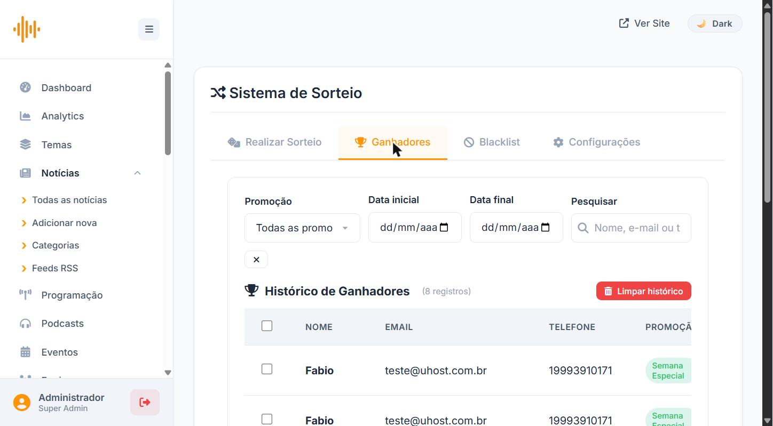The width and height of the screenshot is (773, 426).
Task: Open the Promoção dropdown Todas as promo
Action: click(302, 228)
